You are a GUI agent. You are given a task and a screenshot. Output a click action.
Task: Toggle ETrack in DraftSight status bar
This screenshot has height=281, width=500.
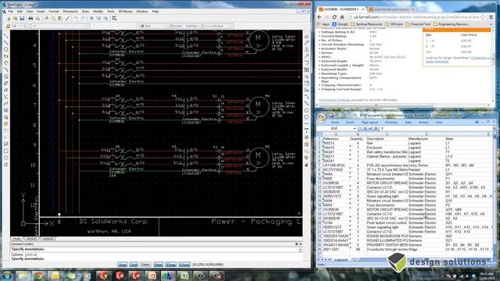184,265
